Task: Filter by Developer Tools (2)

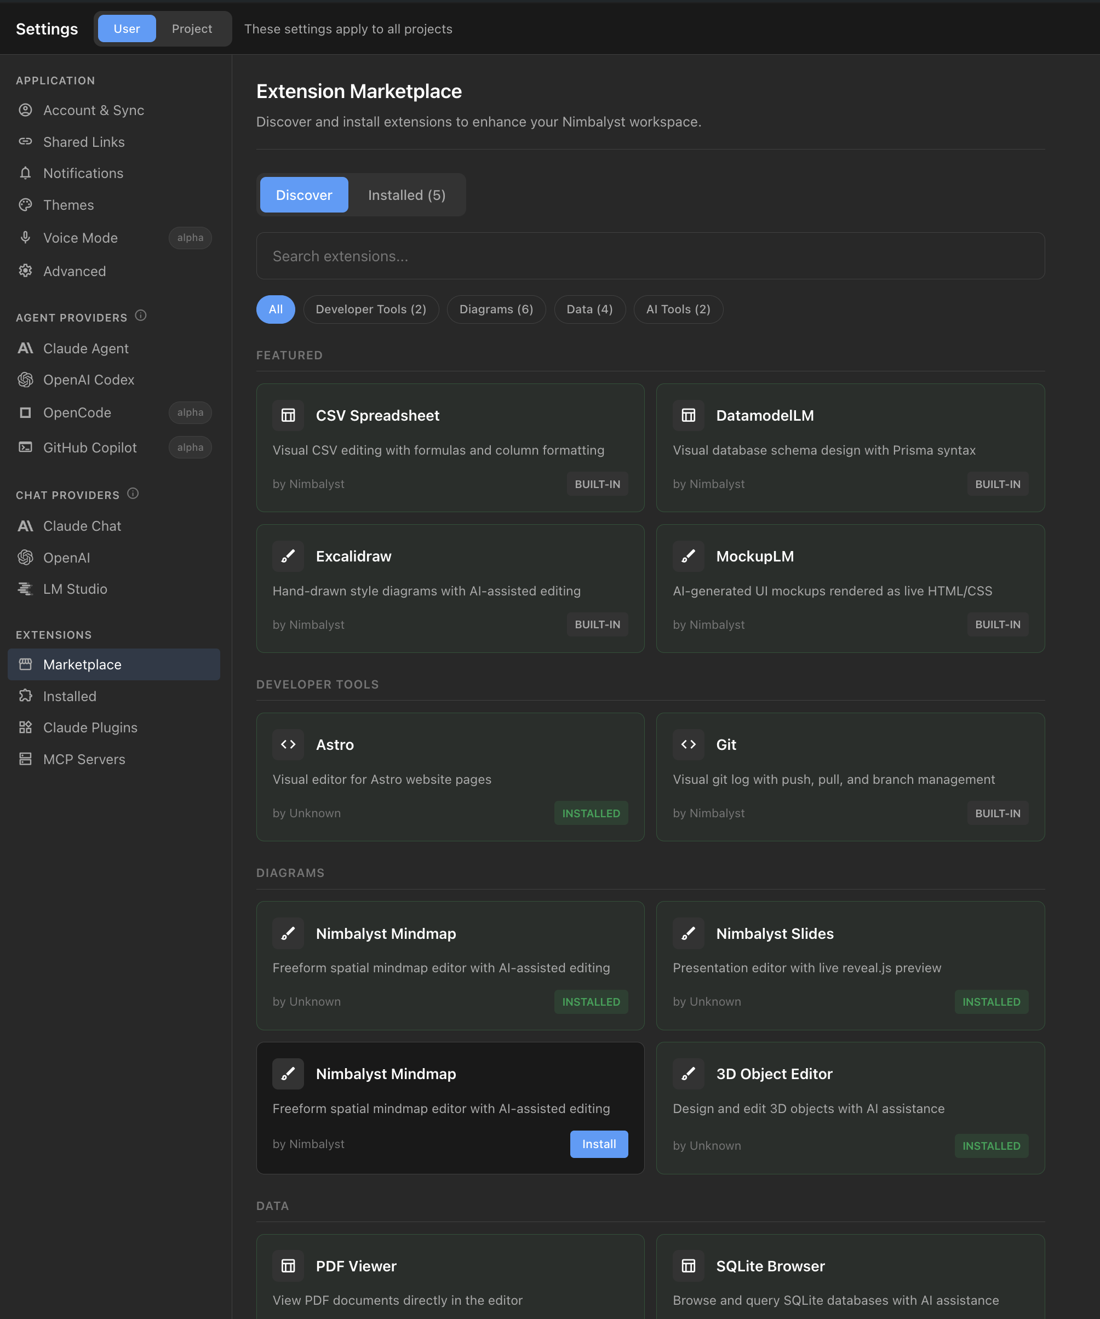Action: 371,309
